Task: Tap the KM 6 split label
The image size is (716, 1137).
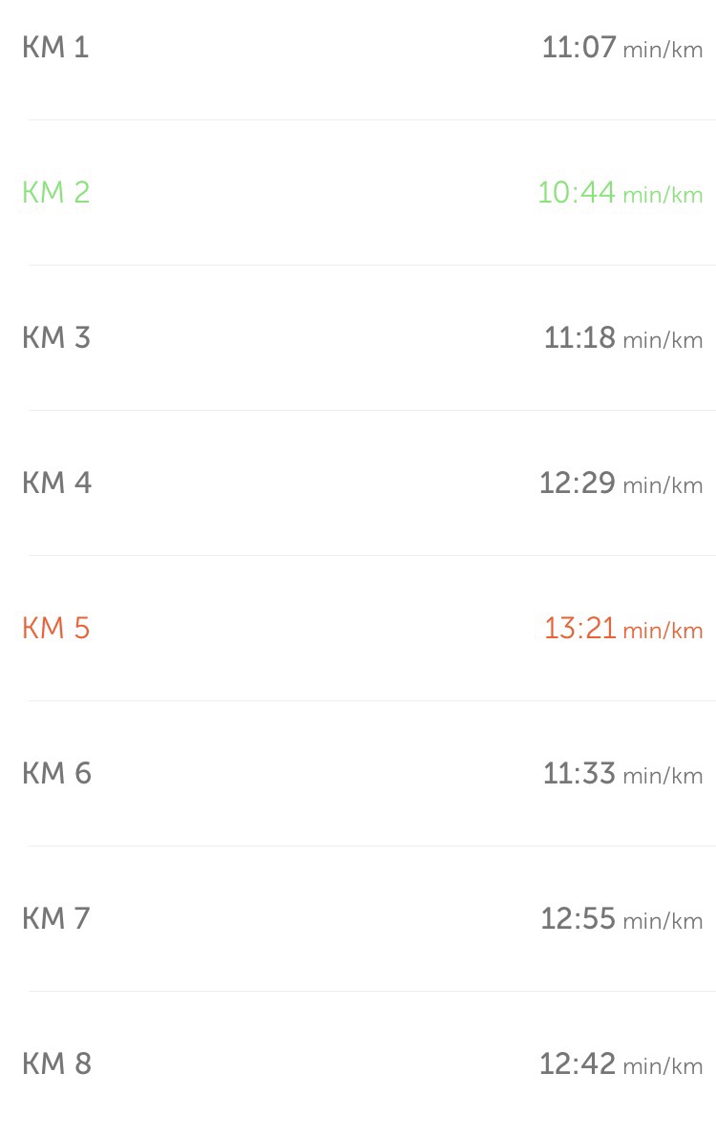Action: [56, 774]
